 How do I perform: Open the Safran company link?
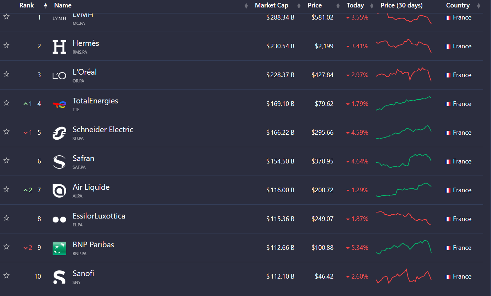84,158
